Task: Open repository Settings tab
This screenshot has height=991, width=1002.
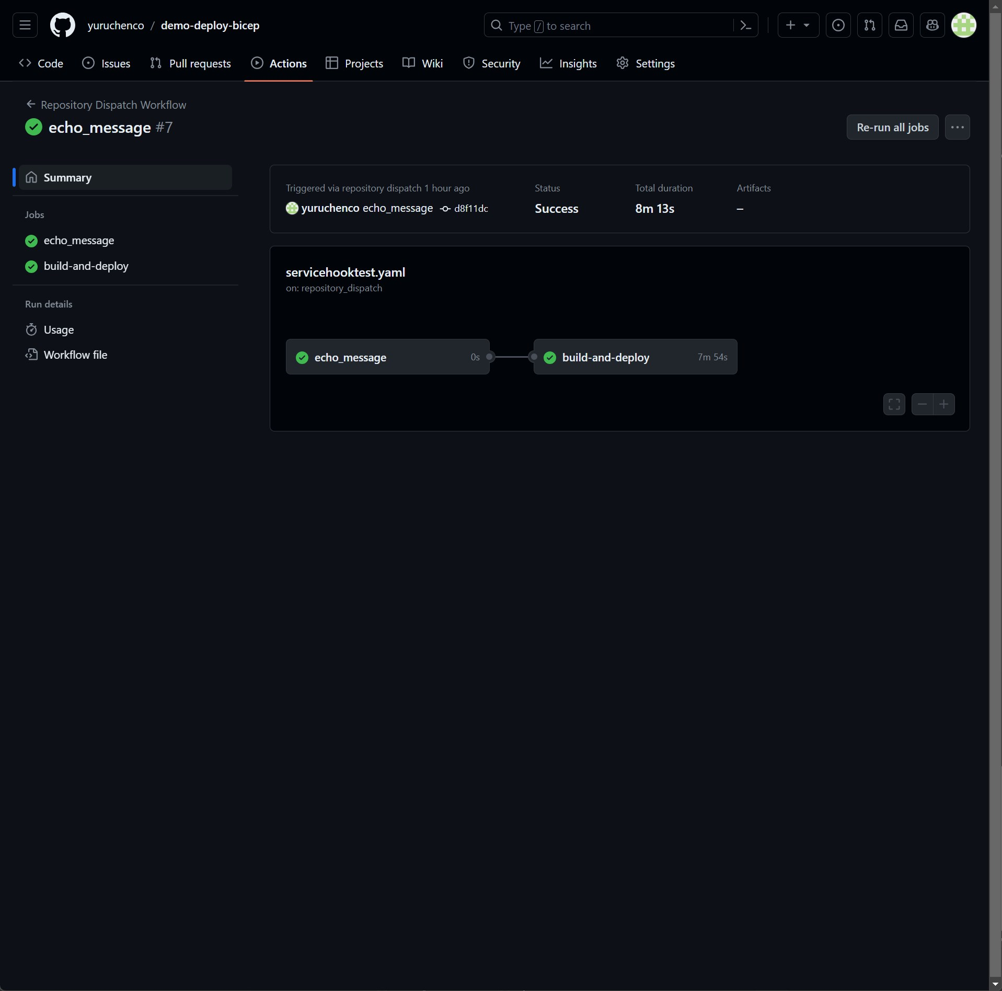Action: 646,63
